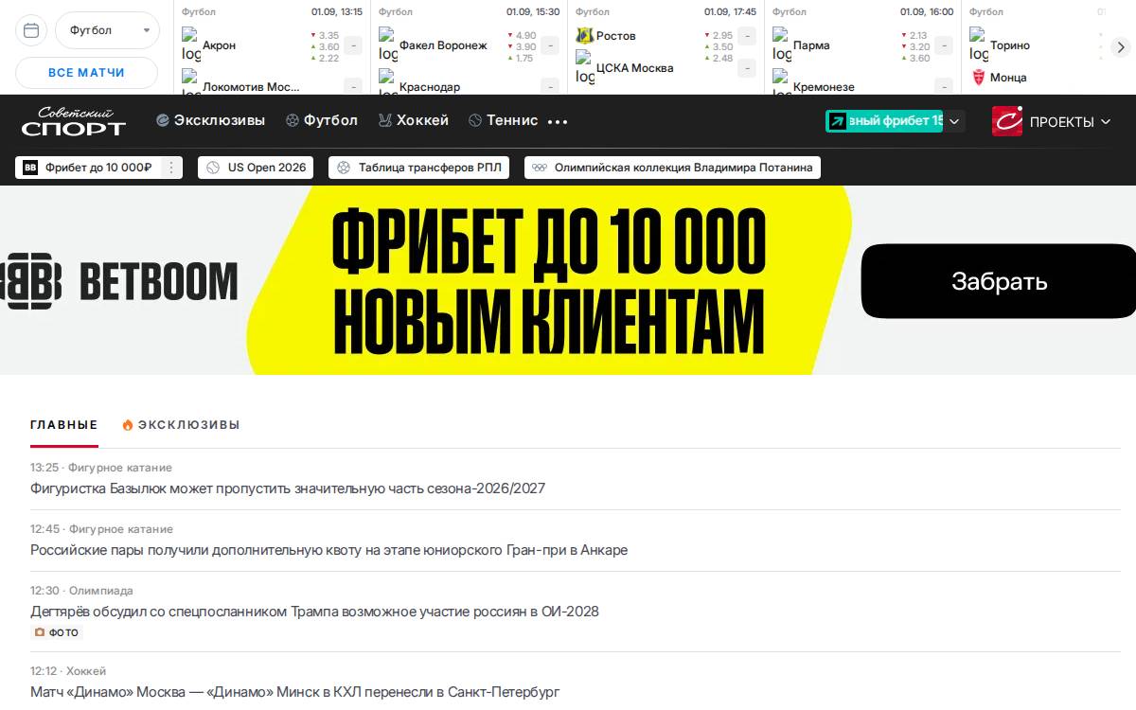Select the Ростов odds button

coord(747,36)
